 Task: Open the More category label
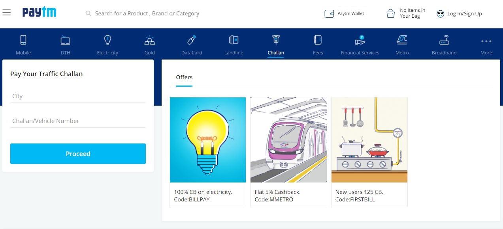486,52
